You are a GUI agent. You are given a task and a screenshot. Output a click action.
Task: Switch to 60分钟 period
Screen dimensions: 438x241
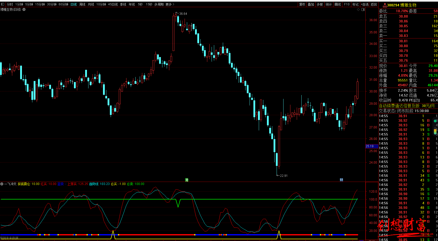tap(63, 4)
